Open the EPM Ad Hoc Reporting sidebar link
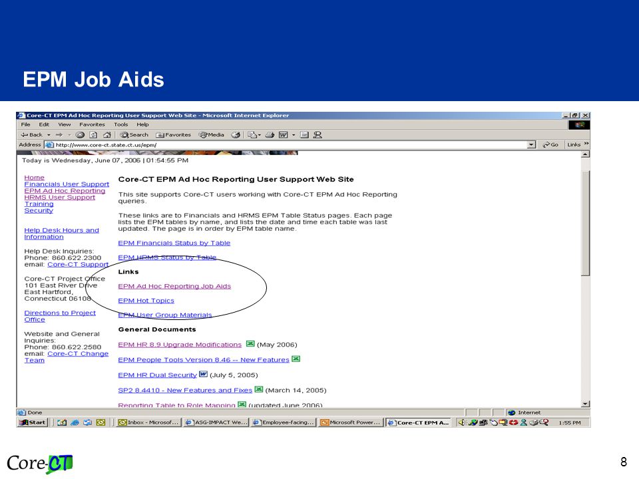 pos(65,191)
